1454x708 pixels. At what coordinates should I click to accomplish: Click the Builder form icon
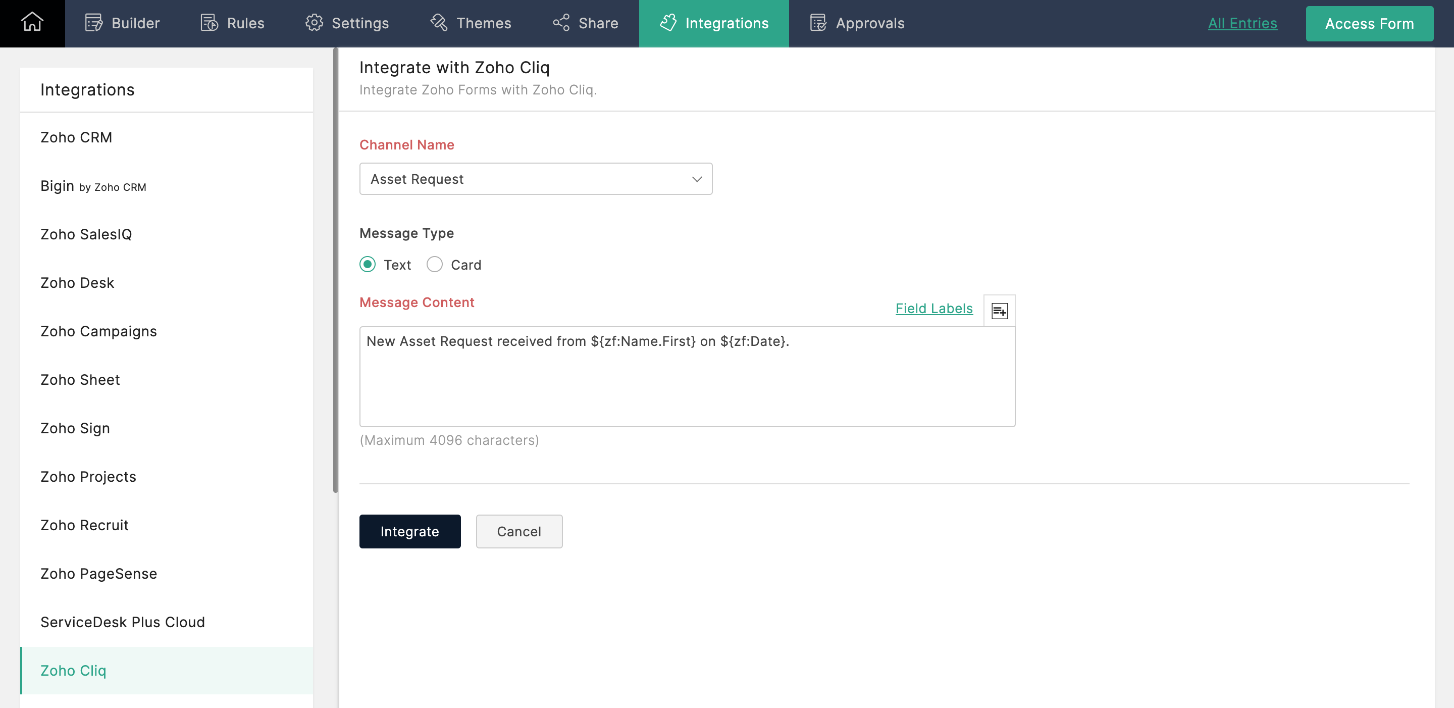(94, 23)
